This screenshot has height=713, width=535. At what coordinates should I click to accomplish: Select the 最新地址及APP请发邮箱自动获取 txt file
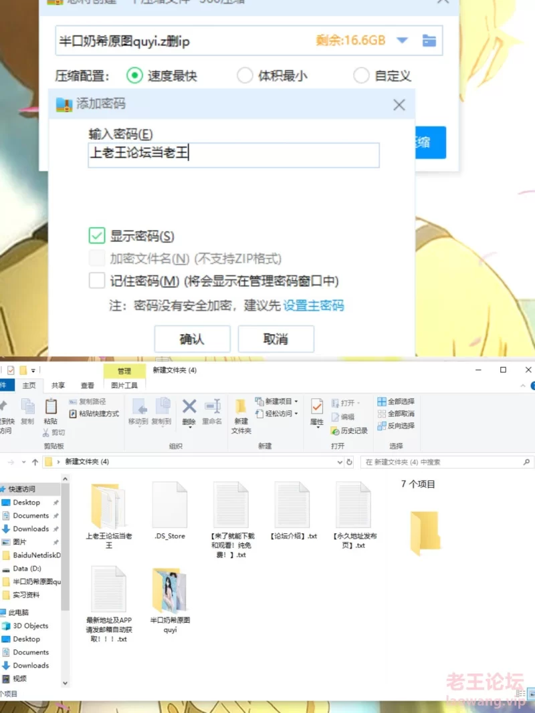tap(109, 605)
